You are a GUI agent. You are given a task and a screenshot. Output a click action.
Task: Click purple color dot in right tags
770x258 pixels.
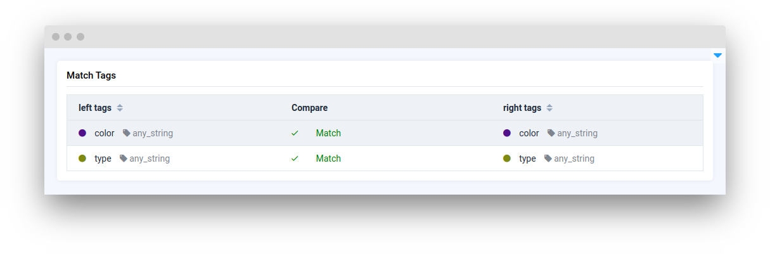coord(507,133)
